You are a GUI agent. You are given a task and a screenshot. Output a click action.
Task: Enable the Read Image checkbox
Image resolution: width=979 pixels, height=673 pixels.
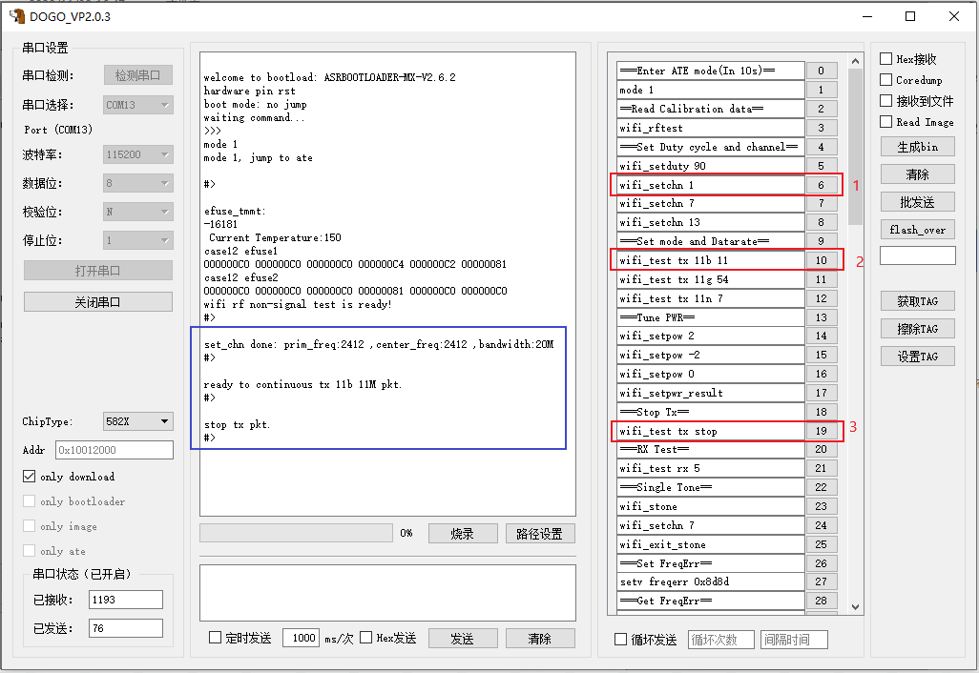coord(885,122)
